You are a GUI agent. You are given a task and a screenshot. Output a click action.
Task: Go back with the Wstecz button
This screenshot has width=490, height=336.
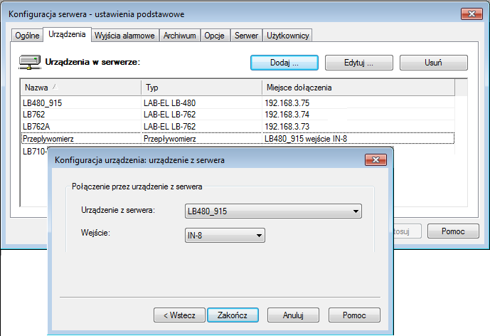(x=180, y=315)
